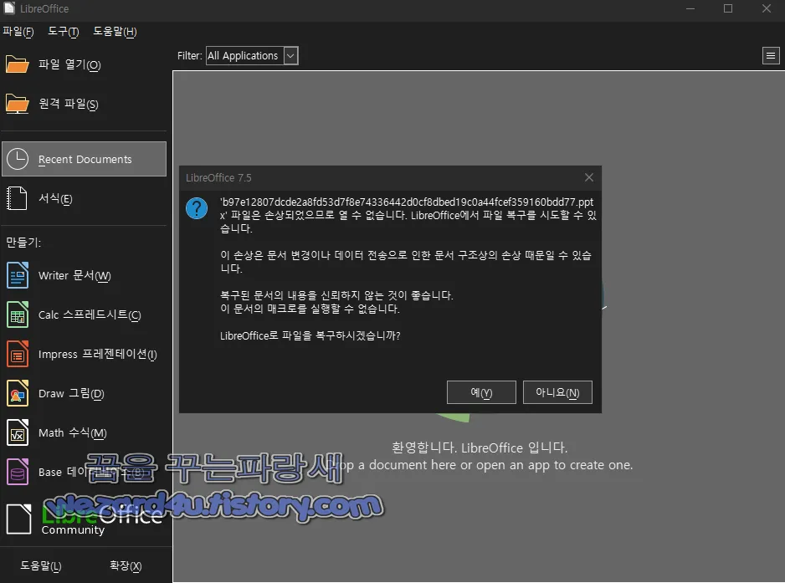
Task: Switch view to Recent Documents
Action: point(81,159)
